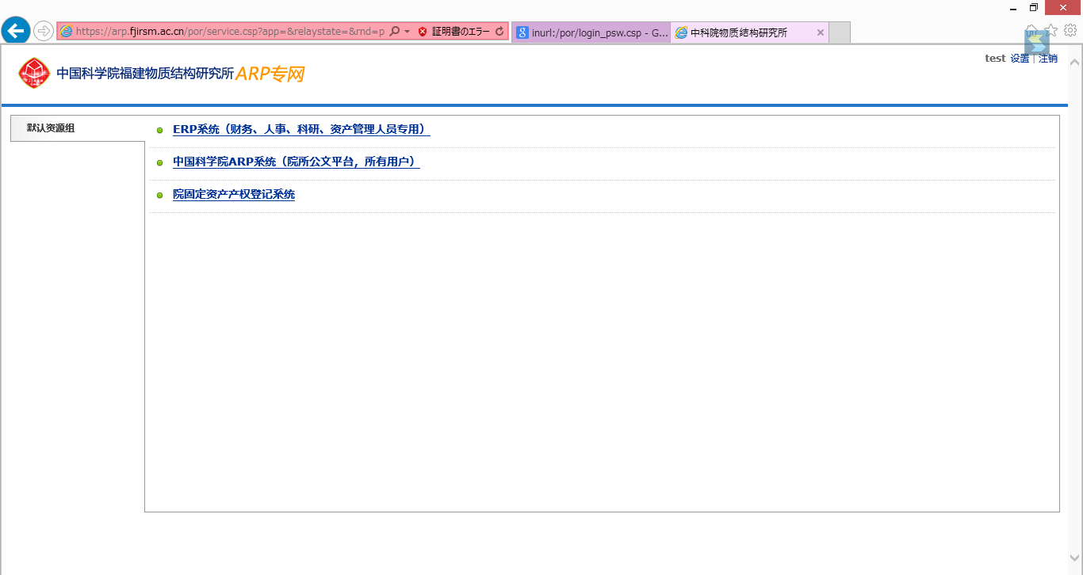Open the 中国科学院ARP系统 link
Viewport: 1083px width, 575px height.
click(x=296, y=162)
